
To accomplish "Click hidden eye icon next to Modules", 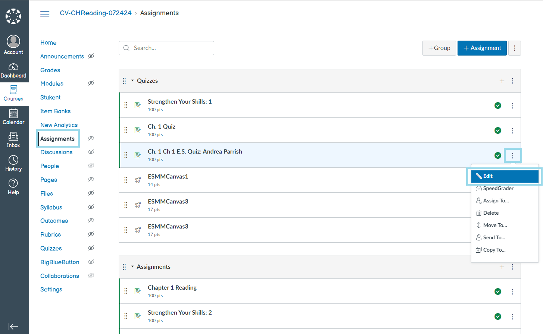I will click(91, 83).
